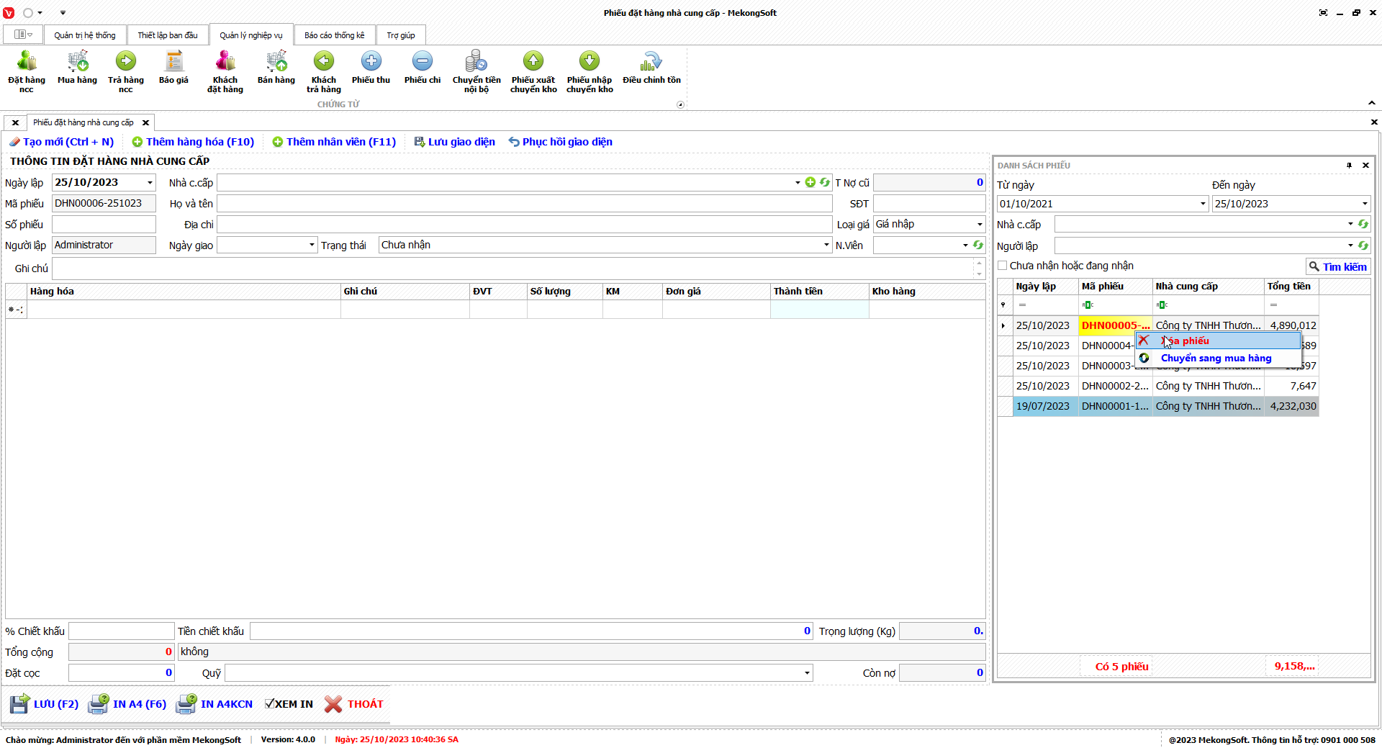The width and height of the screenshot is (1382, 748).
Task: Click the Tìm kiếm search button
Action: pos(1337,266)
